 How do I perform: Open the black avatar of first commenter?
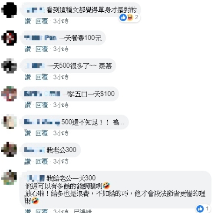[x=9, y=10]
